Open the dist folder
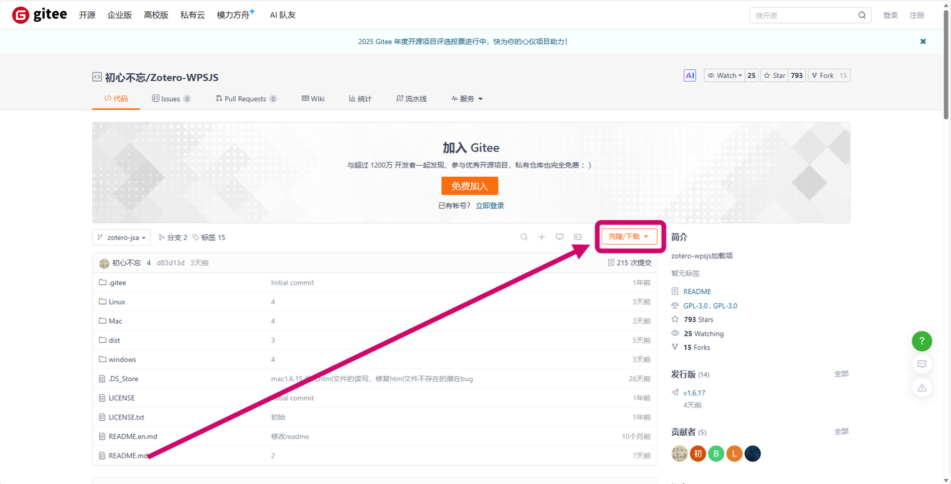 tap(114, 340)
